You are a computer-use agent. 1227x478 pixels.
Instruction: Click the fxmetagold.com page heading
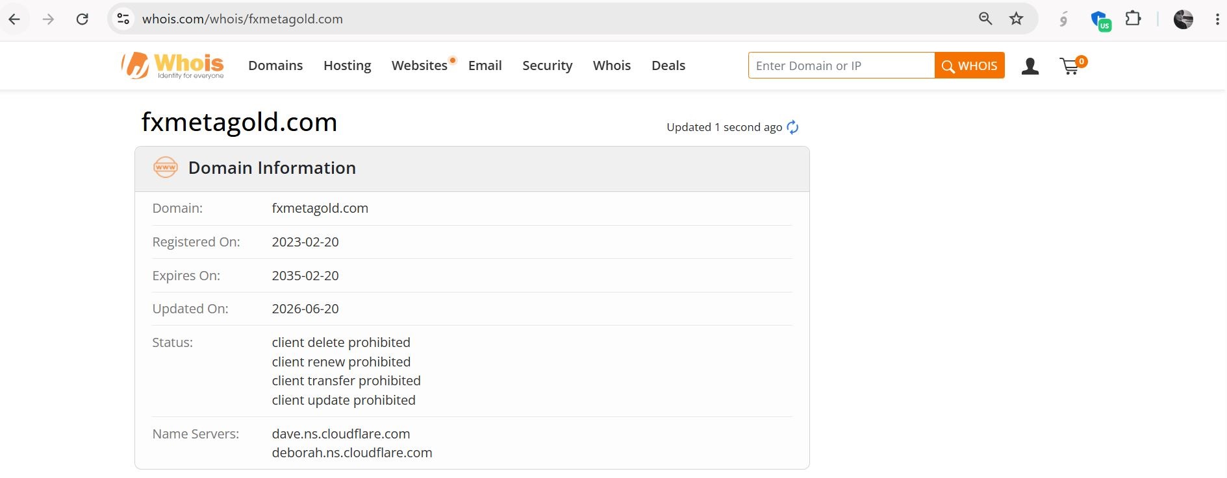(x=239, y=122)
